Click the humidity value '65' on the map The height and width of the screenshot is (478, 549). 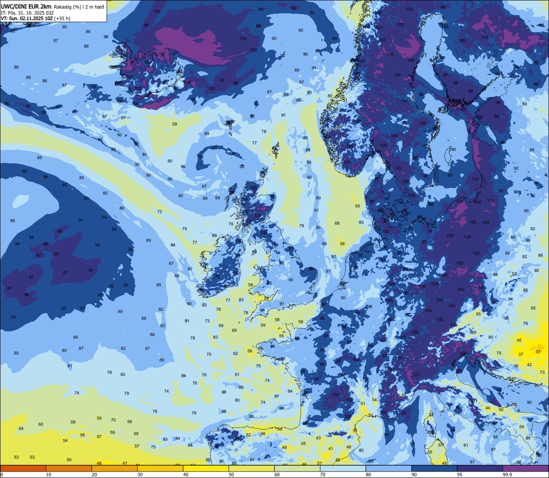tap(533, 308)
